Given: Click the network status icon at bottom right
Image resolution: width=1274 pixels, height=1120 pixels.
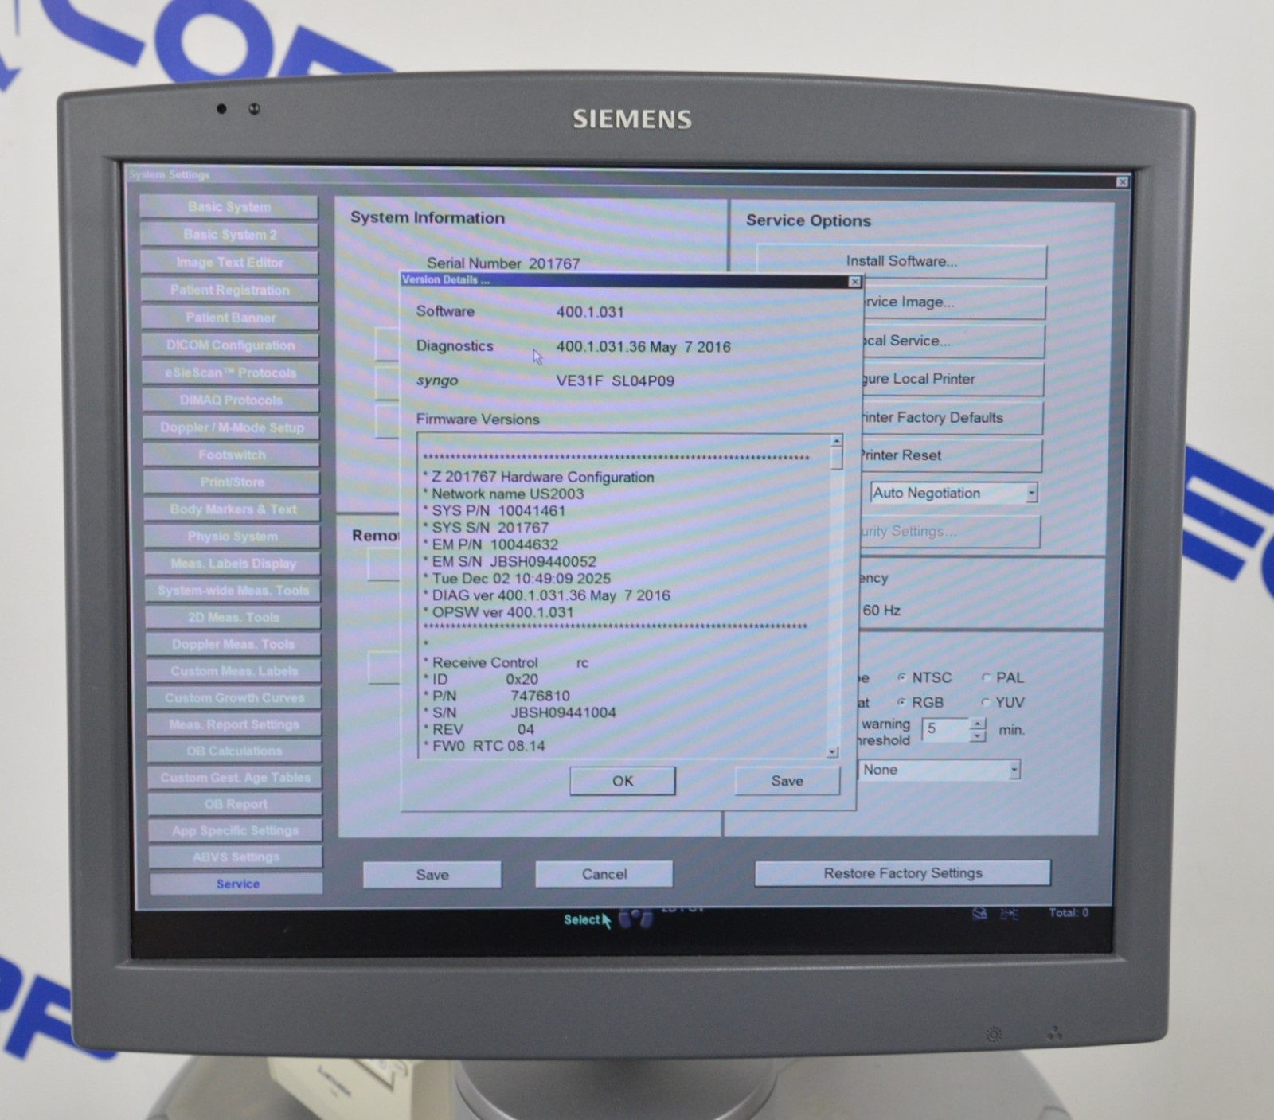Looking at the screenshot, I should (x=1009, y=914).
